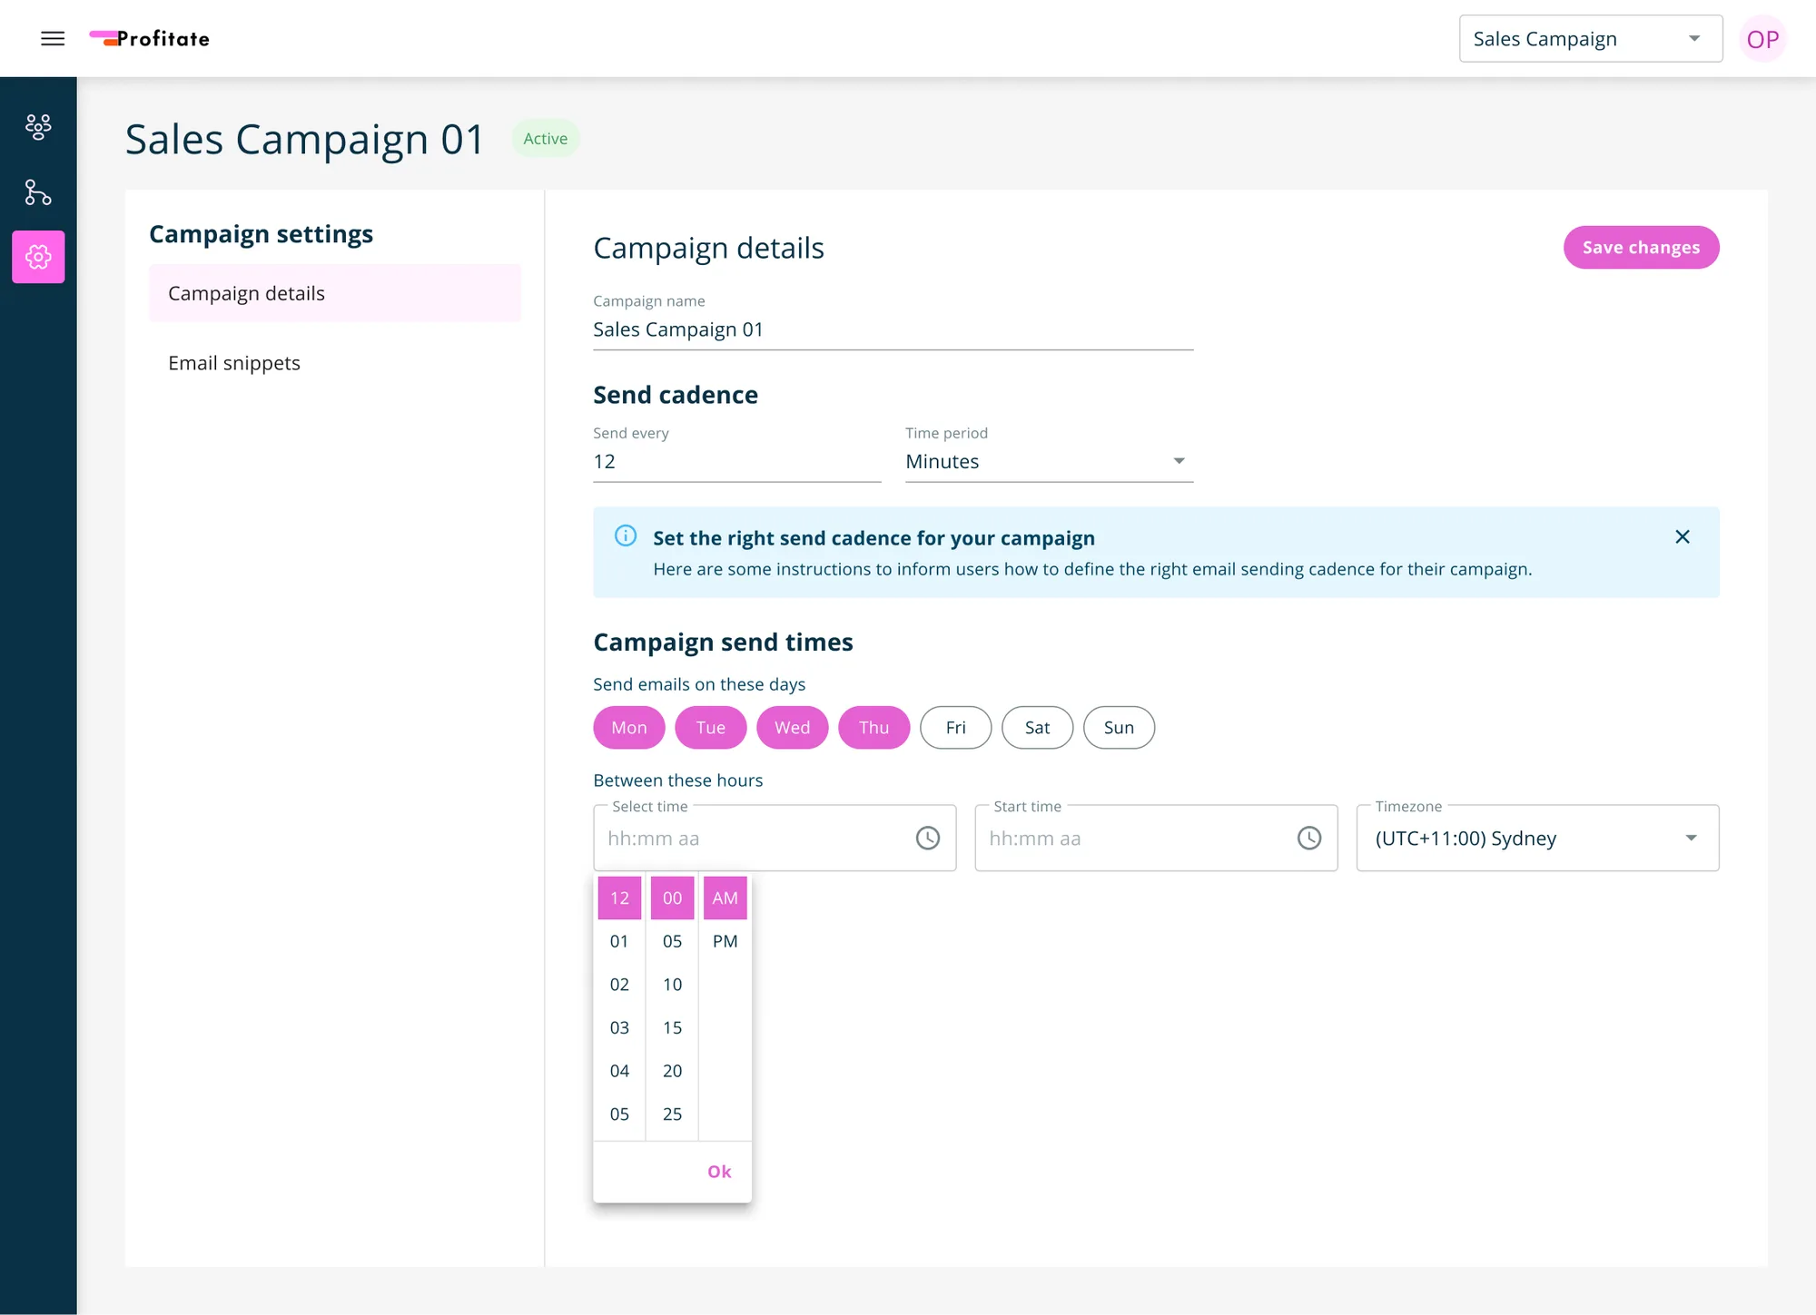Click Save changes button
This screenshot has height=1315, width=1816.
(1642, 247)
